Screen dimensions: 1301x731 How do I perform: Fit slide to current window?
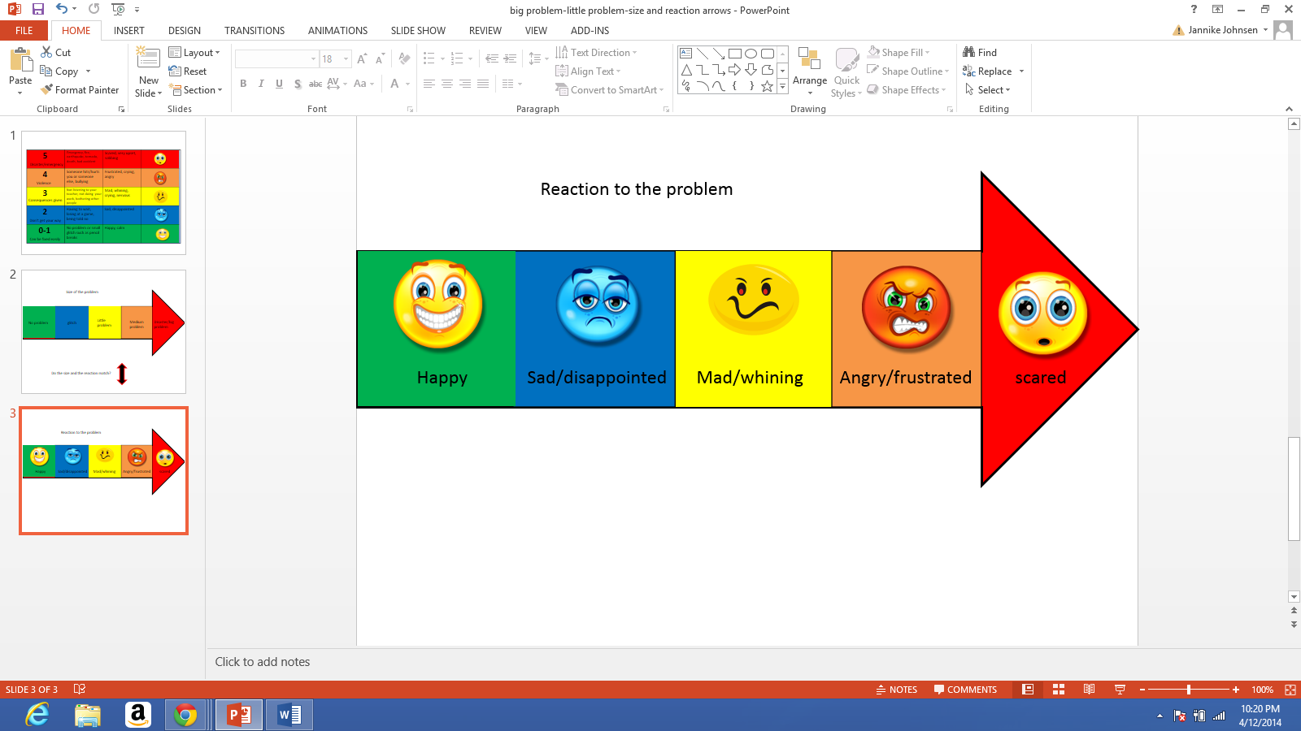coord(1290,690)
